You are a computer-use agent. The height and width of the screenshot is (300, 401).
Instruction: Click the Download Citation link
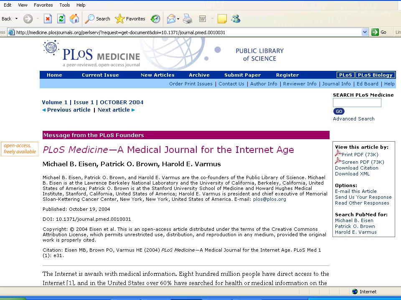pyautogui.click(x=356, y=168)
